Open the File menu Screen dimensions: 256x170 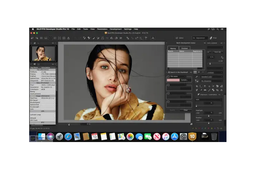point(73,29)
